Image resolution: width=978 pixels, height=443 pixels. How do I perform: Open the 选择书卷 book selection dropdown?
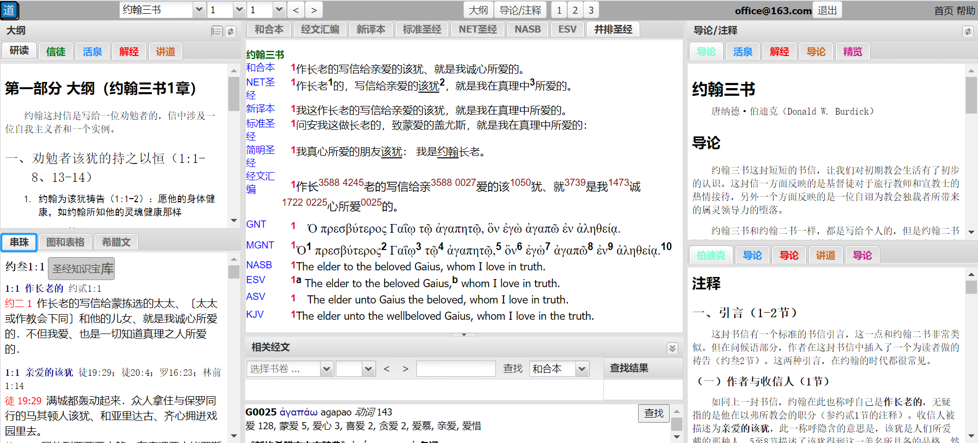coord(327,369)
